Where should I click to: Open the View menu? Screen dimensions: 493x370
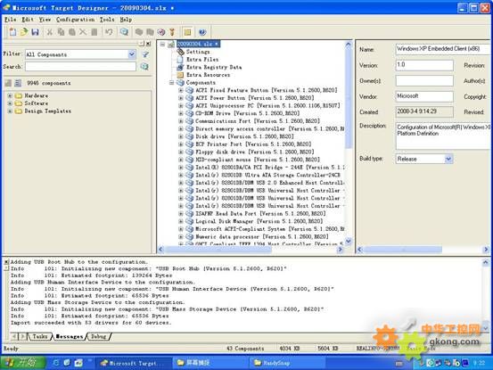[45, 20]
